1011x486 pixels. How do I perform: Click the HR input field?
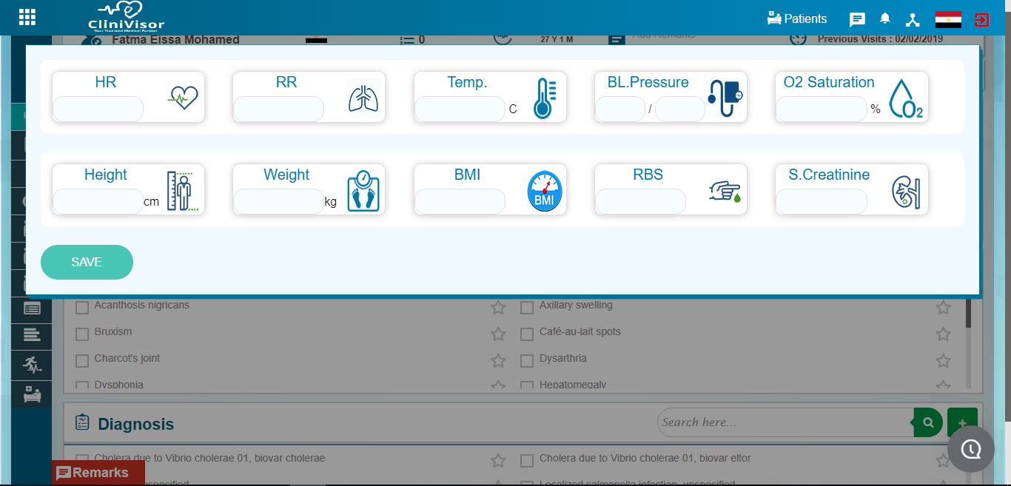click(x=98, y=109)
